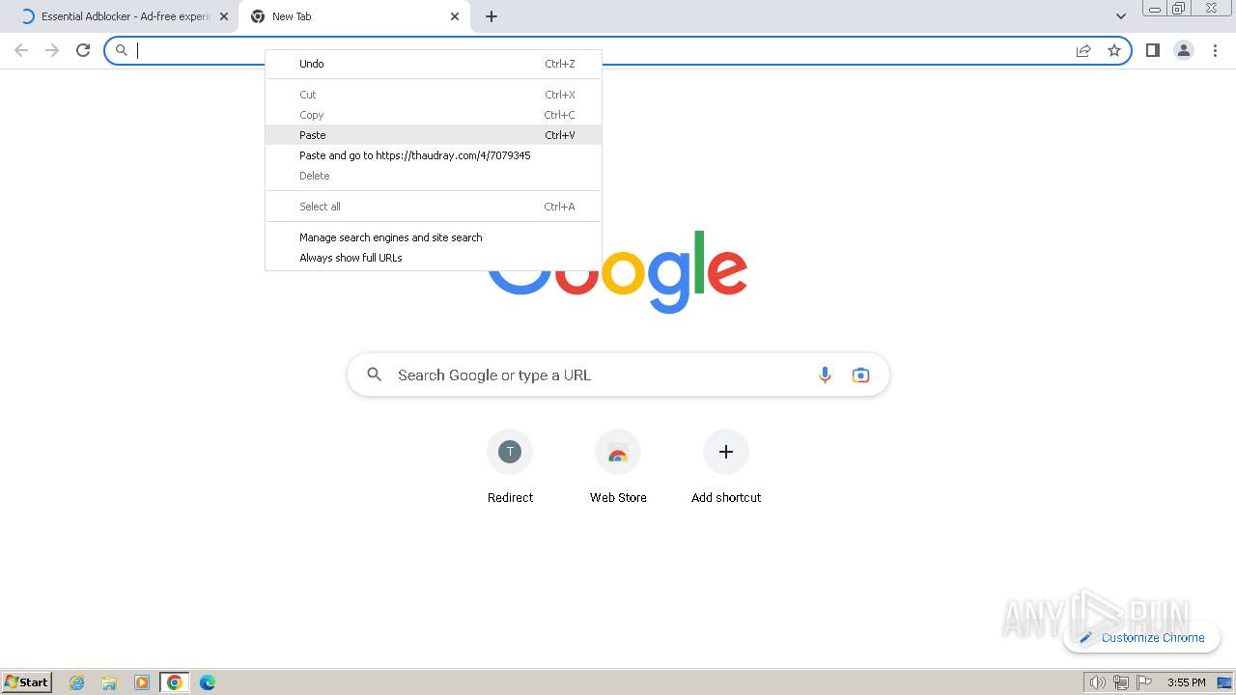Bookmark this tab with the star icon

[x=1114, y=50]
